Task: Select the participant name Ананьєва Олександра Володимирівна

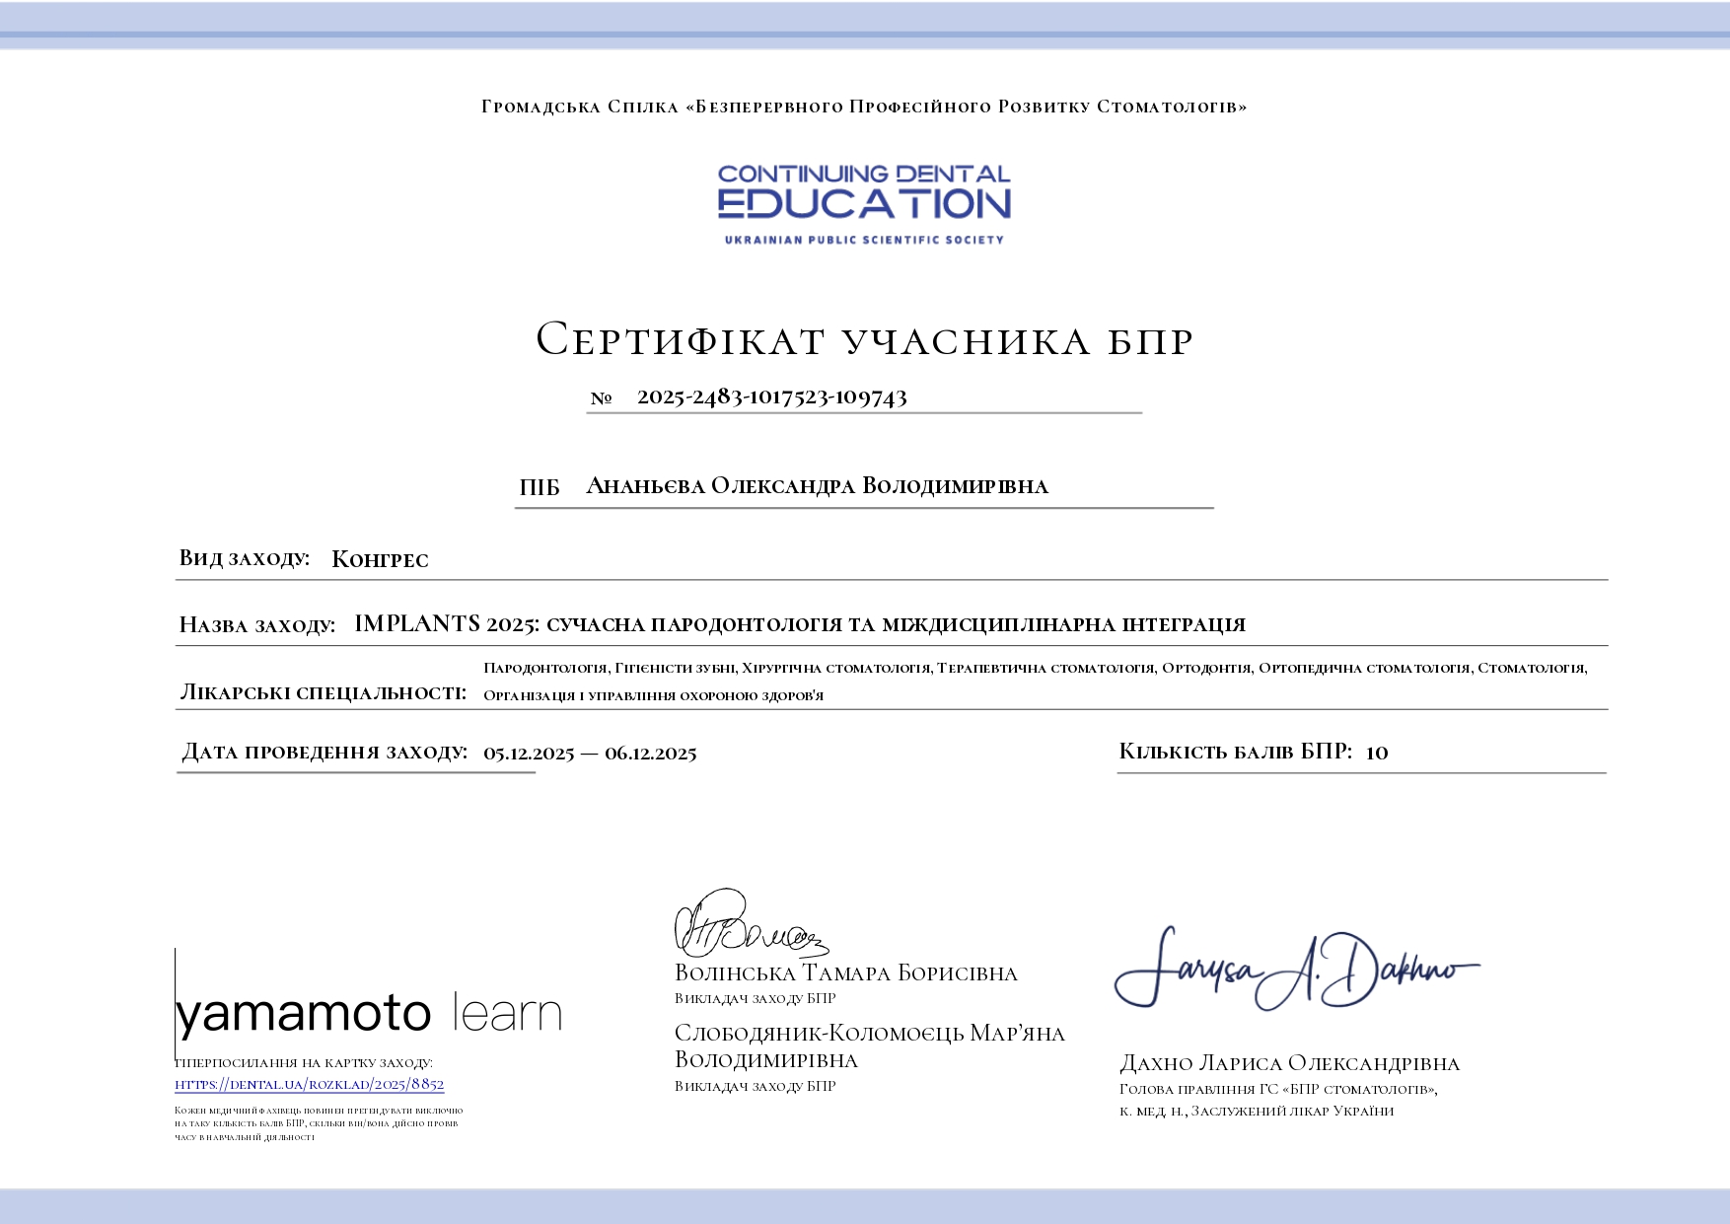Action: coord(817,486)
